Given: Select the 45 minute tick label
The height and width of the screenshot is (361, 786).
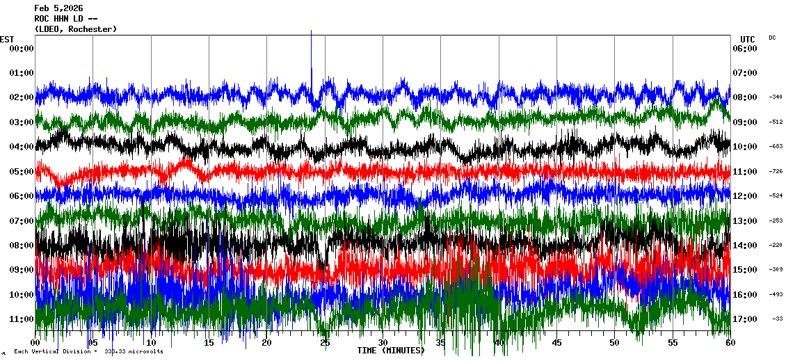Looking at the screenshot, I should pos(556,343).
